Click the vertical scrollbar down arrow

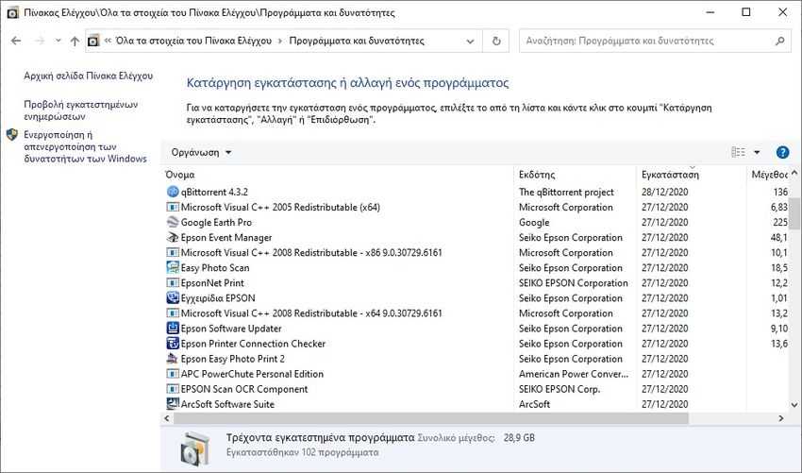point(794,404)
